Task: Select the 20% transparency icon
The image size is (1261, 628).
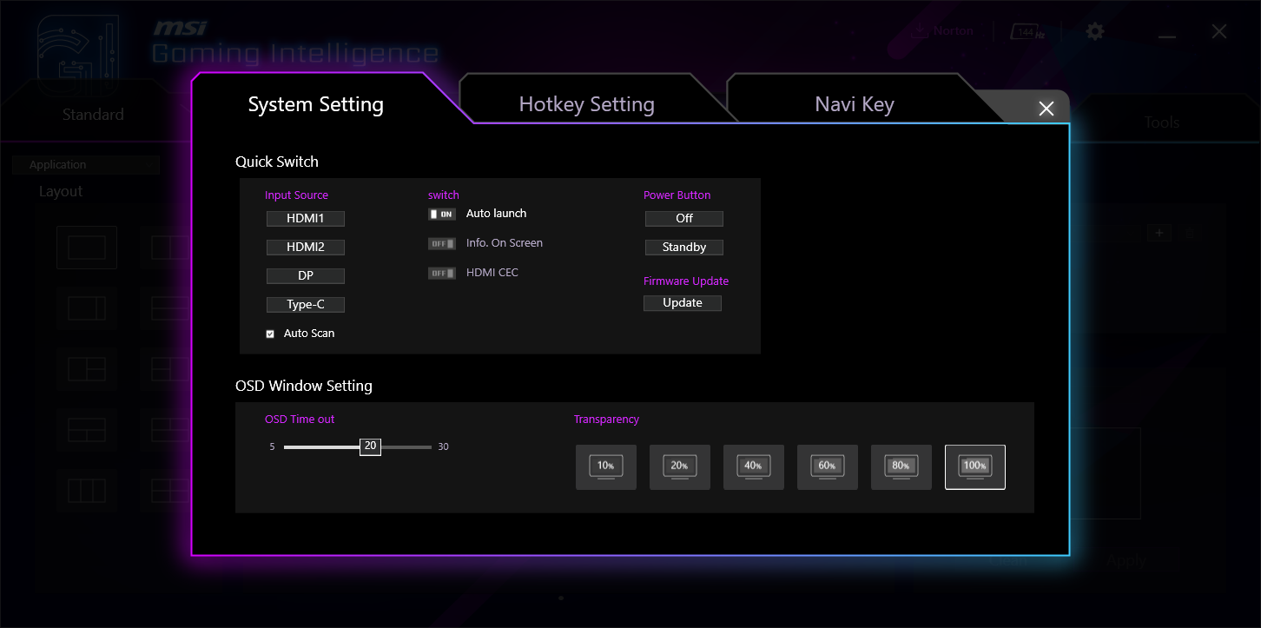Action: 680,467
